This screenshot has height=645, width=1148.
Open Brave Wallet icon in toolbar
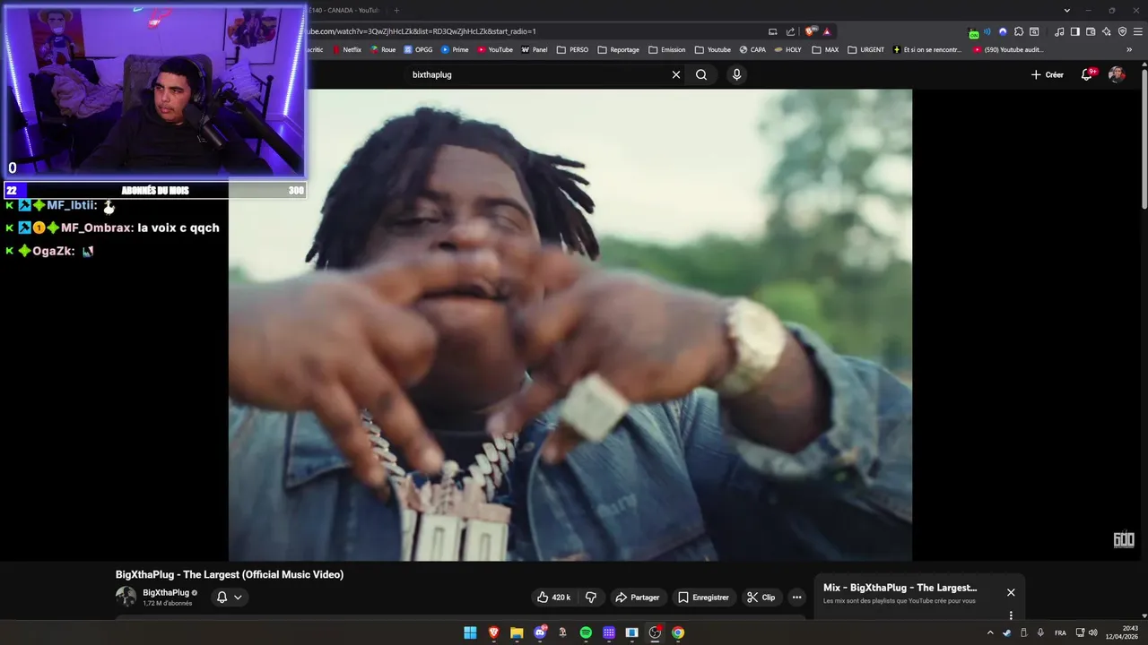1091,31
